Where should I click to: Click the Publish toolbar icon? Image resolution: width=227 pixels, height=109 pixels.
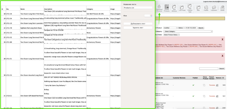coord(206,8)
